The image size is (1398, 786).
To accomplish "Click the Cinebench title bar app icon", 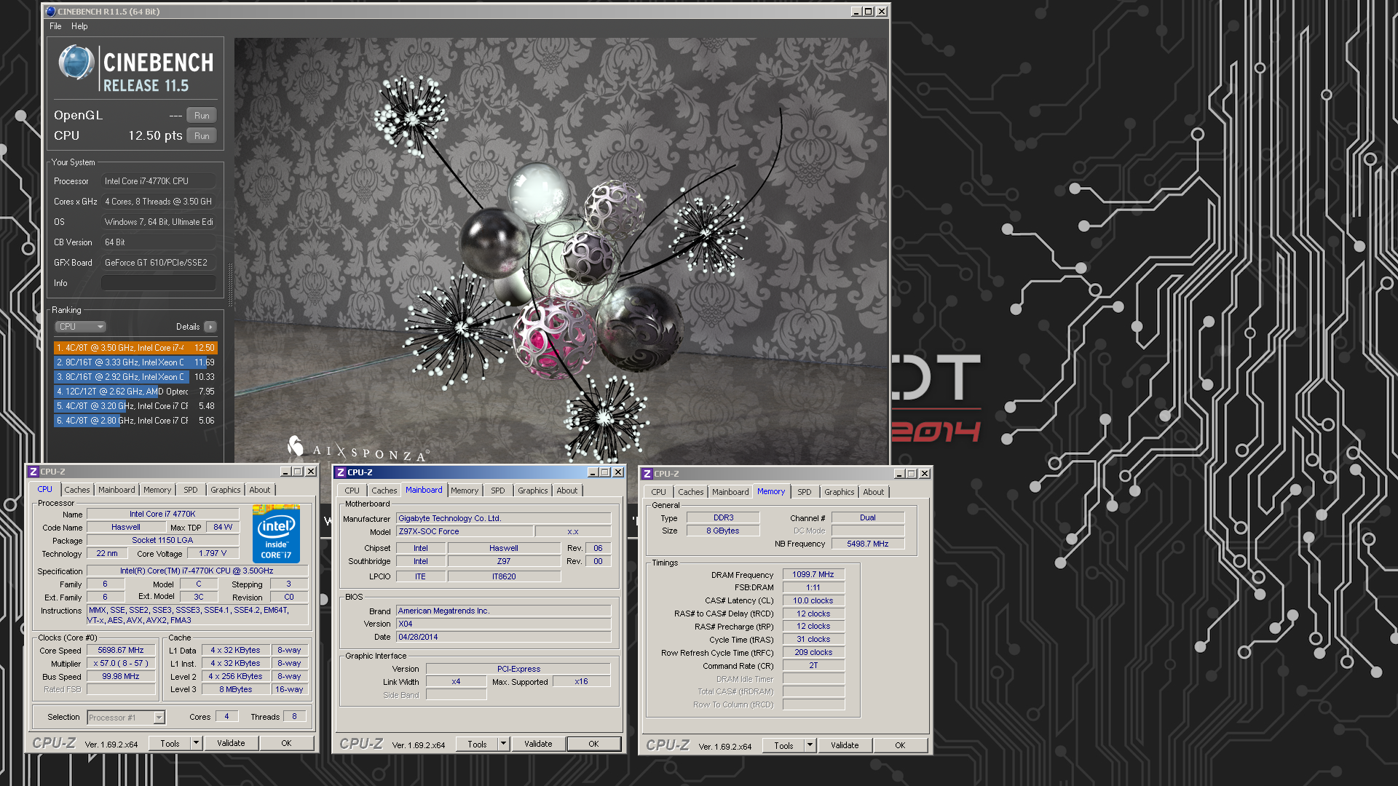I will [x=50, y=12].
